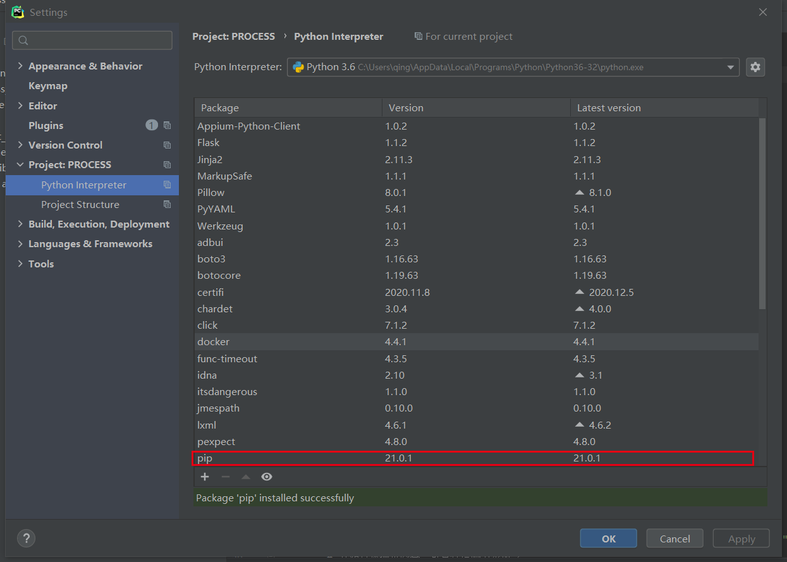
Task: Toggle the eye icon to show early releases
Action: click(266, 477)
